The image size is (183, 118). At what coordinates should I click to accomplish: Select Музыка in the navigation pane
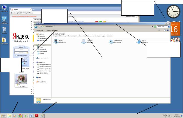[41, 54]
